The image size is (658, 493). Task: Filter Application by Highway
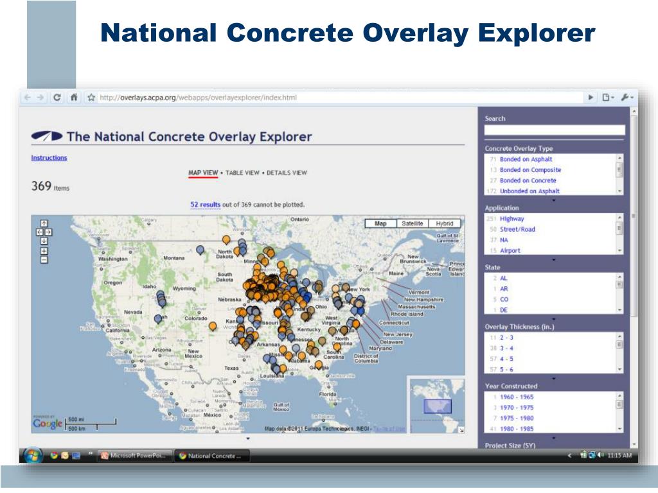(512, 219)
